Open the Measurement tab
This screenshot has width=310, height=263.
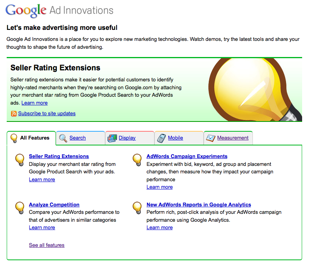click(233, 138)
